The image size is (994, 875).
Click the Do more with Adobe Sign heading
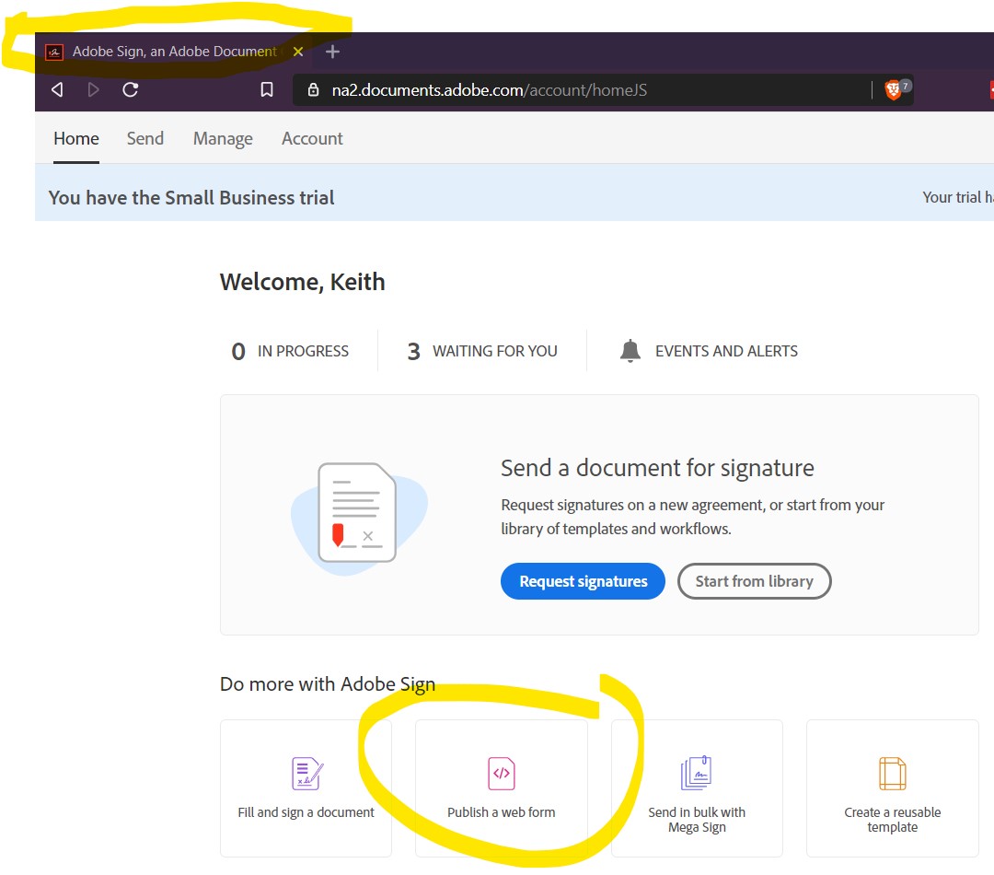click(x=328, y=684)
